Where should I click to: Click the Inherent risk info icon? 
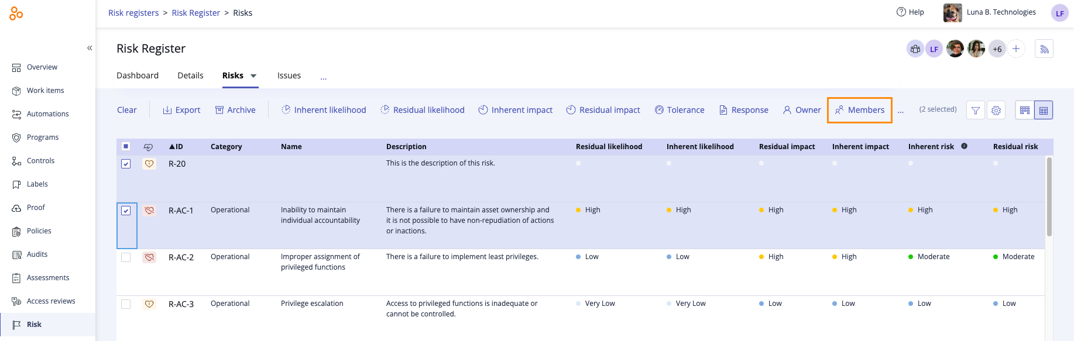click(964, 146)
